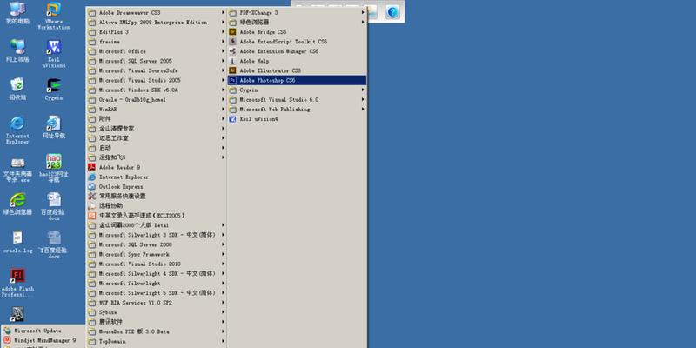Open Microsoft Visual Studio 2010 folder
The height and width of the screenshot is (348, 696).
(157, 264)
